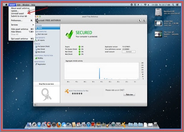The width and height of the screenshot is (184, 132).
Task: Select the Screen Shot file on desktop
Action: (x=159, y=23)
